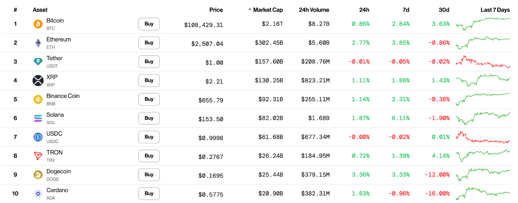
Task: Click the Dogecoin logo icon
Action: 38,175
